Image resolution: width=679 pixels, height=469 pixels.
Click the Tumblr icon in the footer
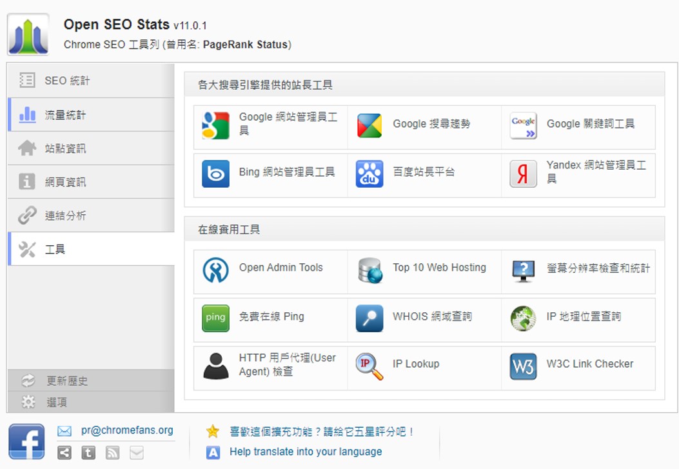(x=88, y=453)
